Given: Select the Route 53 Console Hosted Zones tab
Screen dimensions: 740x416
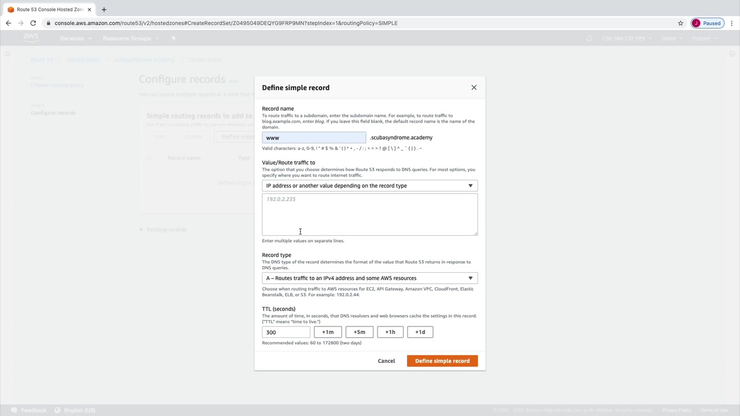Looking at the screenshot, I should (x=49, y=9).
